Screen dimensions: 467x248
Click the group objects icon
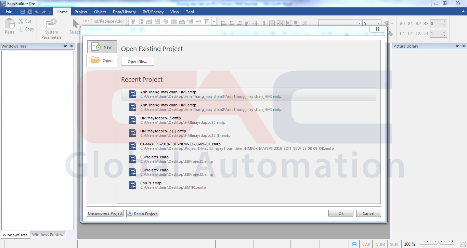pos(288,23)
